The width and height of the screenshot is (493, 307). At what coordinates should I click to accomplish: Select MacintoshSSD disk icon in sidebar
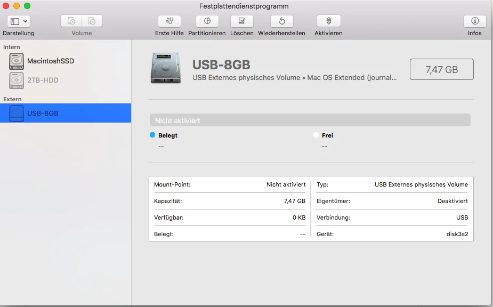(x=17, y=61)
